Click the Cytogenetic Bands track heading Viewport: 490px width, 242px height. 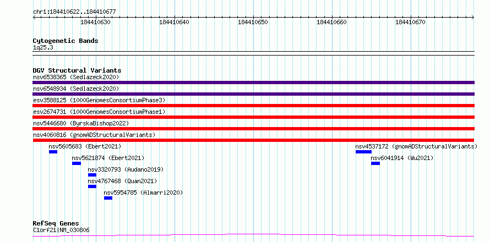pos(66,41)
